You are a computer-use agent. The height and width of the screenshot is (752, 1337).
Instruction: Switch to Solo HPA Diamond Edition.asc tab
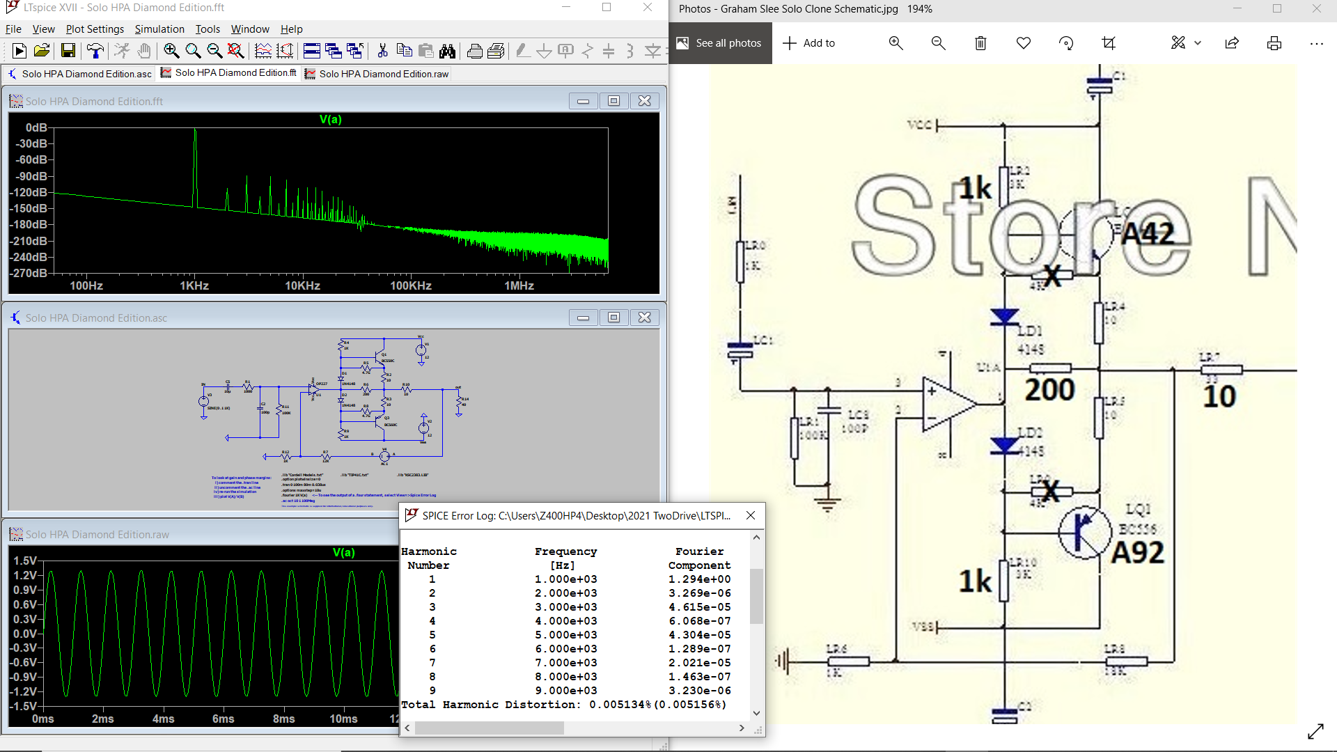pos(79,74)
